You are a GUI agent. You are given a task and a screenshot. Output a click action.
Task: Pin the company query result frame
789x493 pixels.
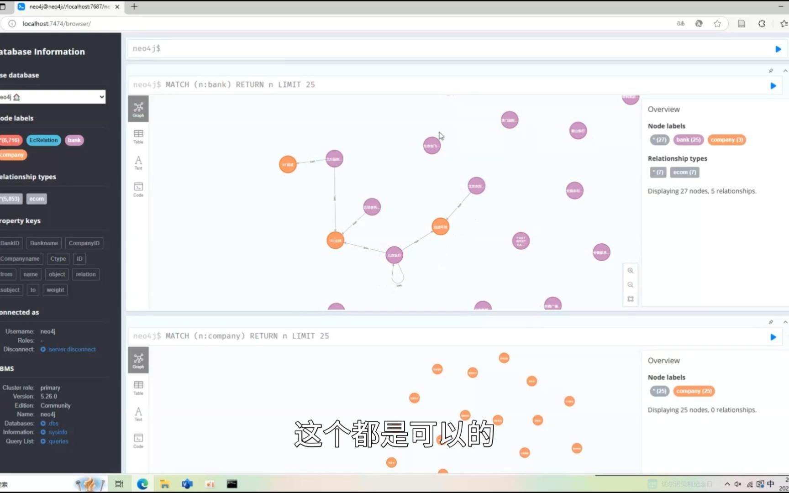(771, 322)
